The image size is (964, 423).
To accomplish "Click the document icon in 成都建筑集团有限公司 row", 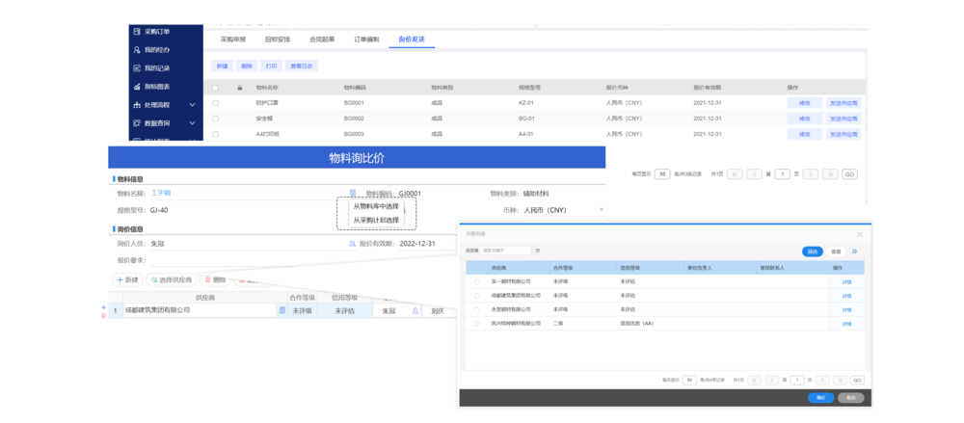I will [281, 310].
